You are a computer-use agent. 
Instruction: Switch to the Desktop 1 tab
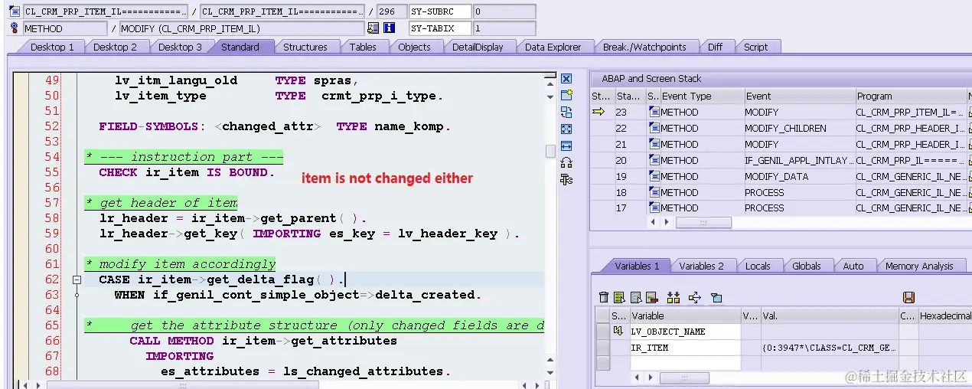pos(52,47)
